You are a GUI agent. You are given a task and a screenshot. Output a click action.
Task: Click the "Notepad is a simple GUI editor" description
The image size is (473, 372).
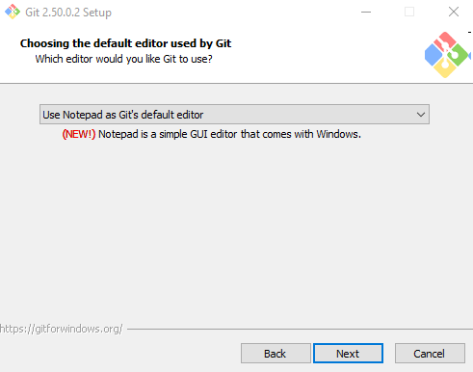click(x=229, y=134)
